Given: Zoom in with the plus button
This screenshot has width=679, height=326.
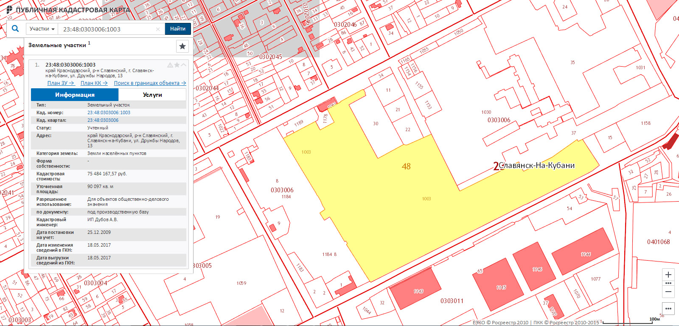Looking at the screenshot, I should coord(668,275).
